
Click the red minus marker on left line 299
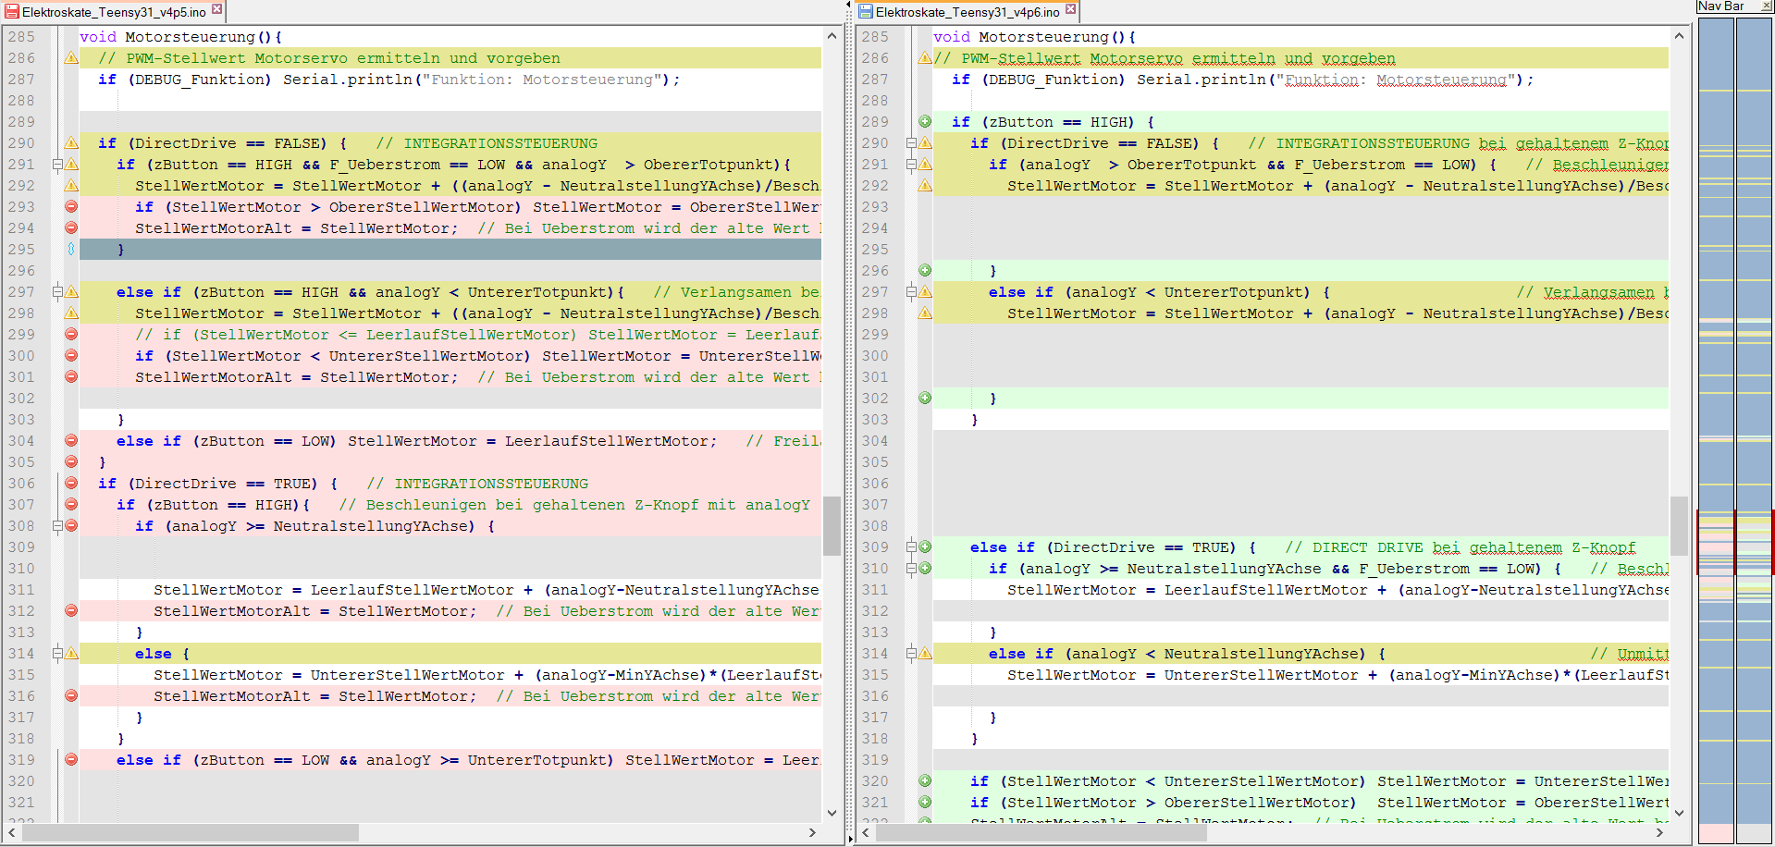point(71,334)
